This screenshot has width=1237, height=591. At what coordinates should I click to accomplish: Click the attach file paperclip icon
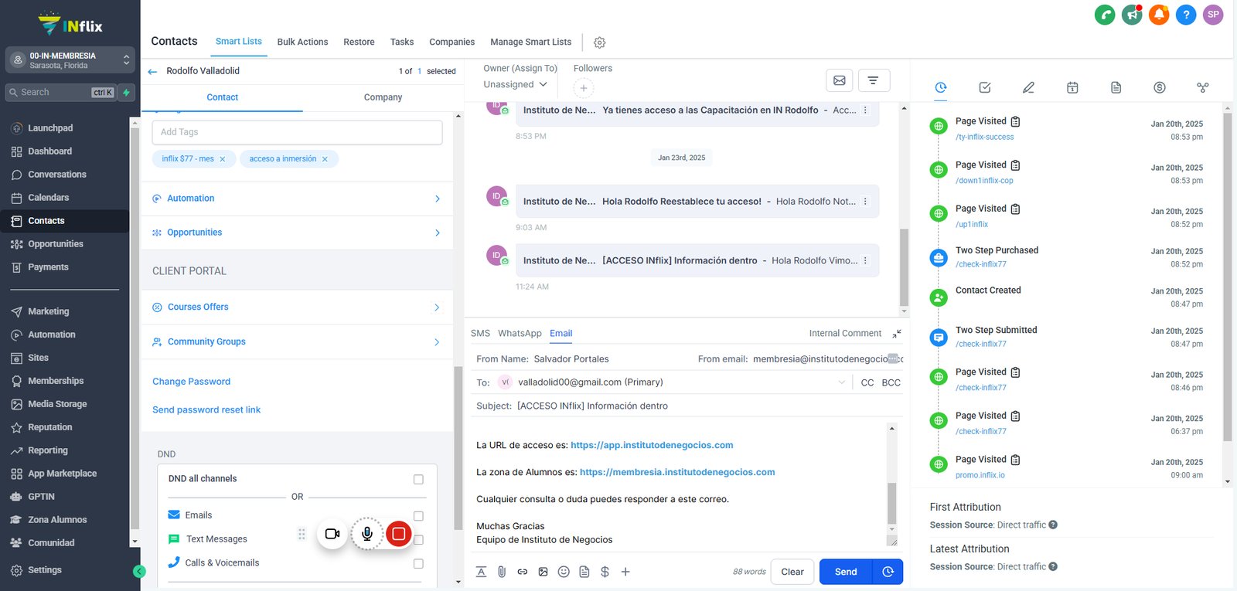click(502, 572)
